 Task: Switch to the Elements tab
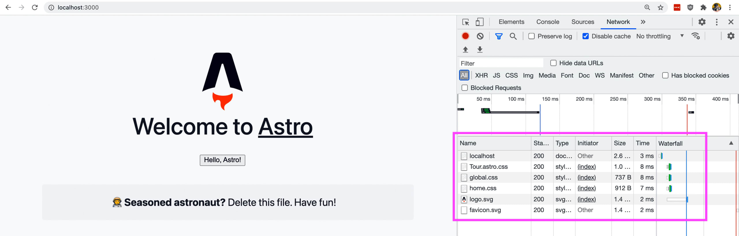tap(511, 22)
